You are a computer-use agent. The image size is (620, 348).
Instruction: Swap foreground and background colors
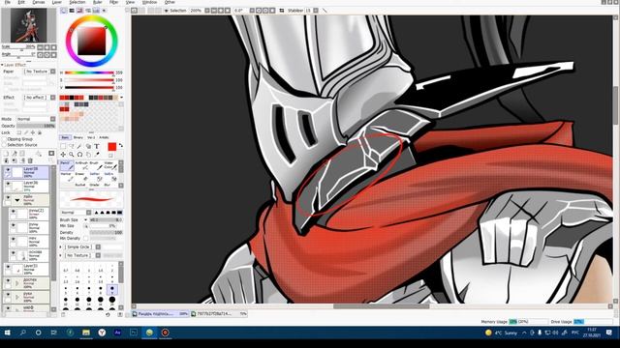(121, 145)
